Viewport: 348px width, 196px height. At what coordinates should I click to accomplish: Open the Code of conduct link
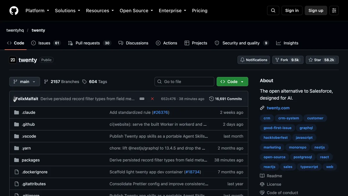tap(282, 193)
